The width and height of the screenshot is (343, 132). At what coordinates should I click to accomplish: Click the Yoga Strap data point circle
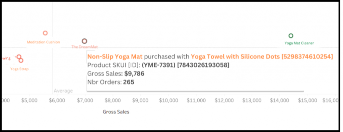pyautogui.click(x=21, y=60)
